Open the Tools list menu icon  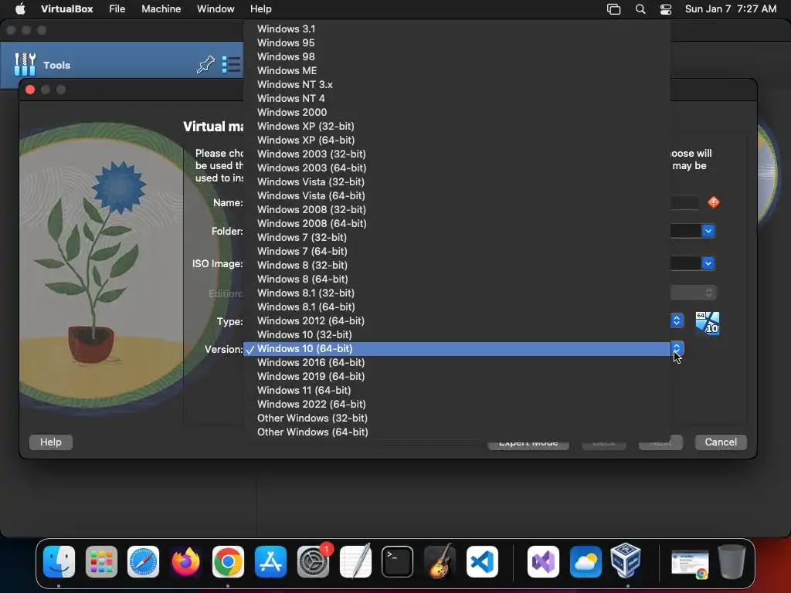231,65
